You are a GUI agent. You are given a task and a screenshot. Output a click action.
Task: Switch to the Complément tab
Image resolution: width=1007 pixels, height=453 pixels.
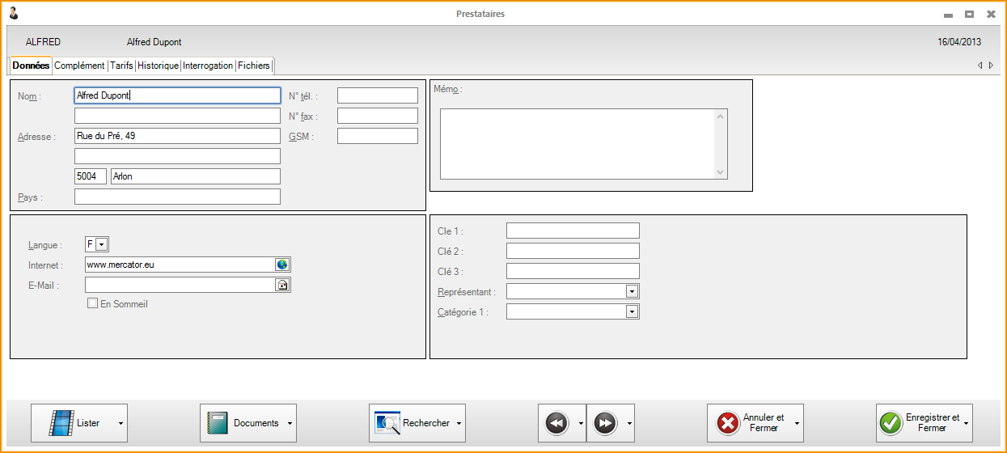(x=79, y=66)
